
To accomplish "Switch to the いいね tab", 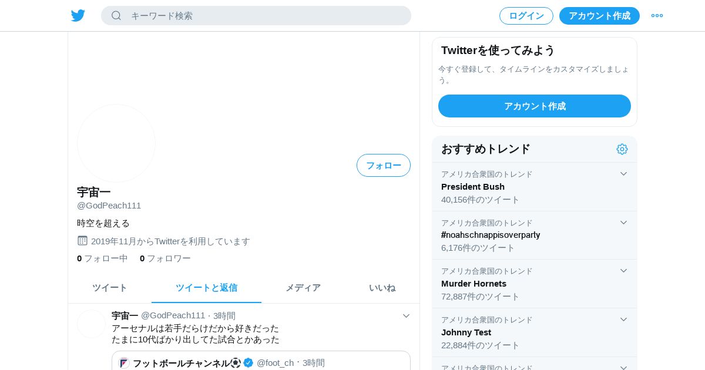I will 382,288.
